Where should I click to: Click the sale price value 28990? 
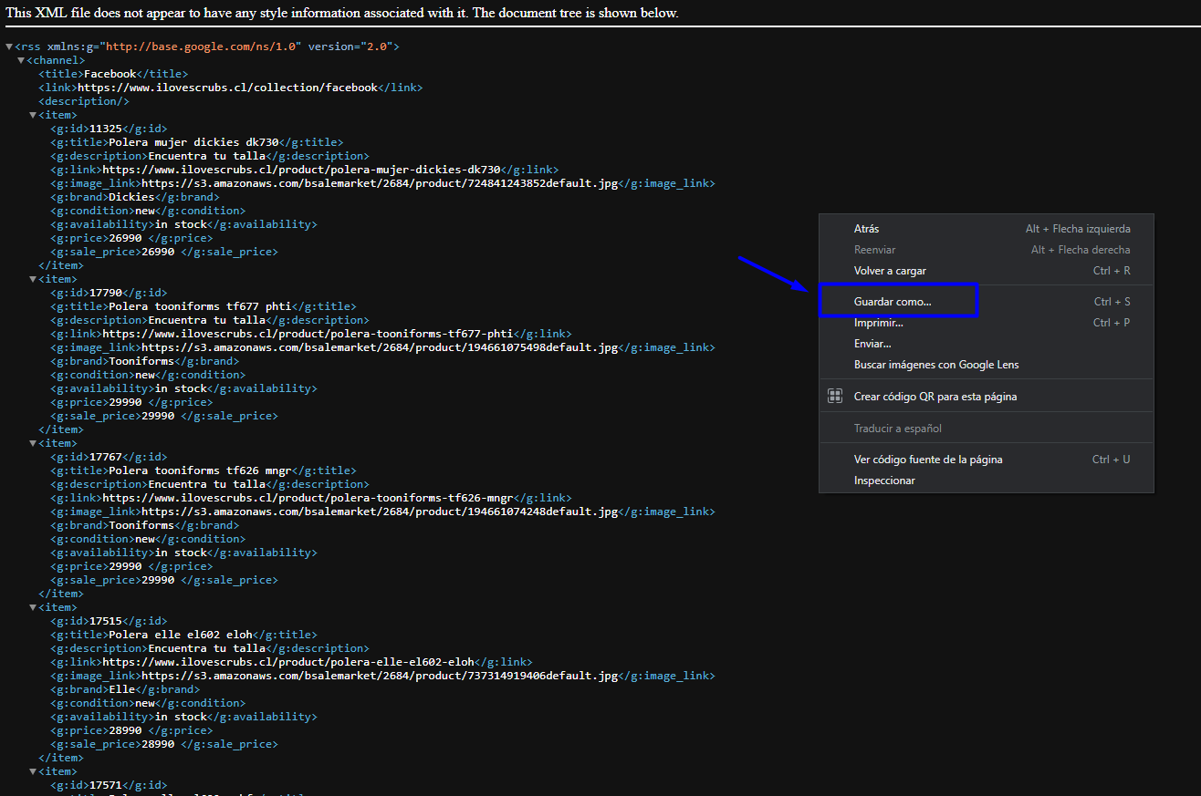(158, 744)
